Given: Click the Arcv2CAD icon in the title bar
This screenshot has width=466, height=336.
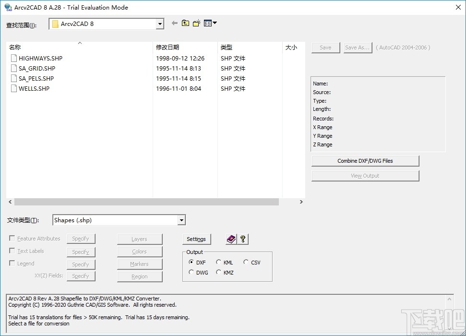Looking at the screenshot, I should [x=7, y=7].
